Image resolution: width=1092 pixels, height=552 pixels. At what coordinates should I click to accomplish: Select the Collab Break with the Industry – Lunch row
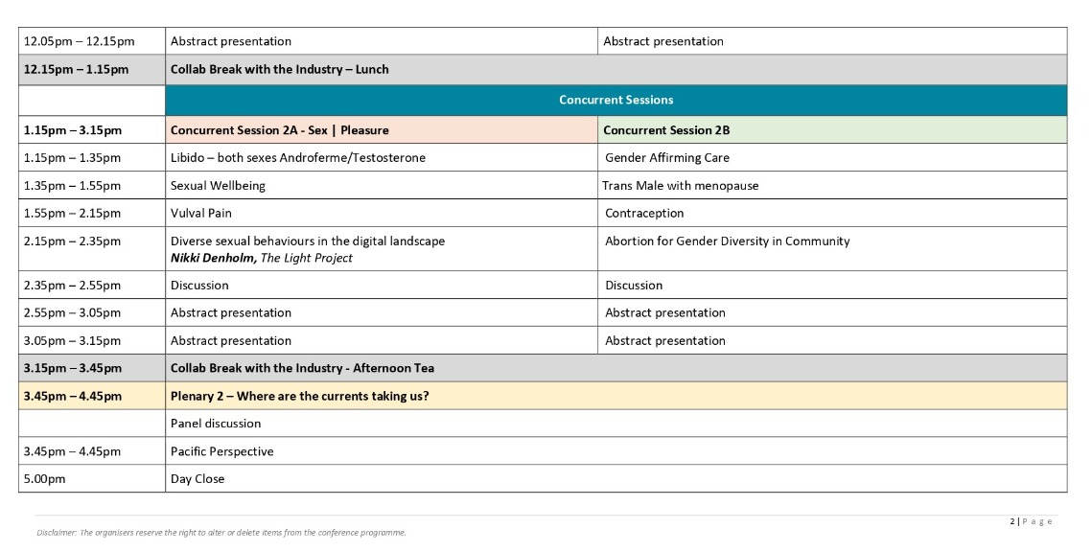tap(279, 70)
